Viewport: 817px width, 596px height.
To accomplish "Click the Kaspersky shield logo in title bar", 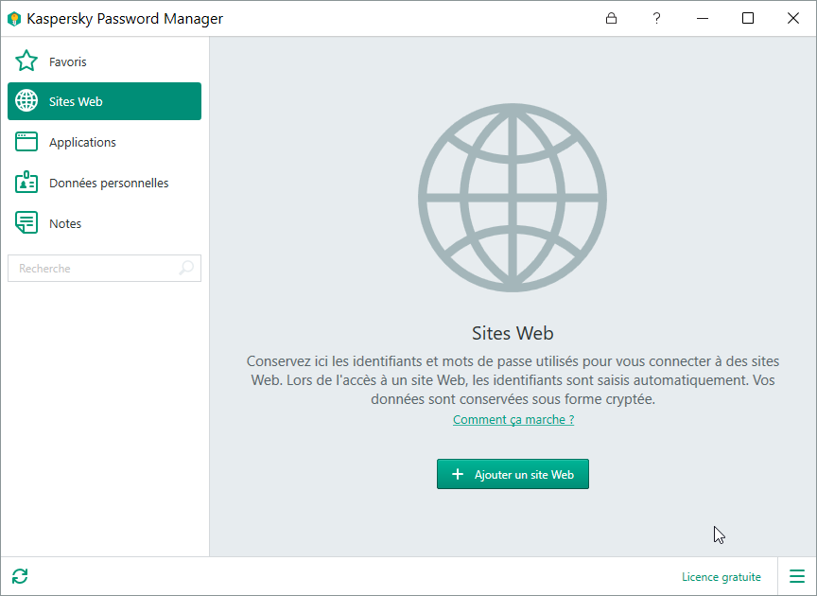I will (x=14, y=19).
